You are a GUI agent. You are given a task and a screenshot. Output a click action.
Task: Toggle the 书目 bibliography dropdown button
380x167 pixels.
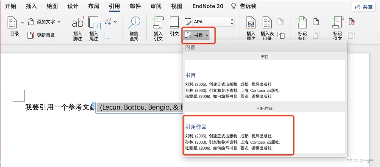pyautogui.click(x=197, y=35)
